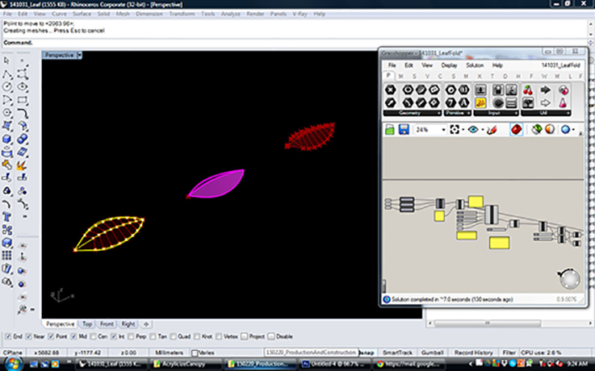Viewport: 595px width, 371px height.
Task: Switch to the Top viewport tab
Action: point(86,323)
